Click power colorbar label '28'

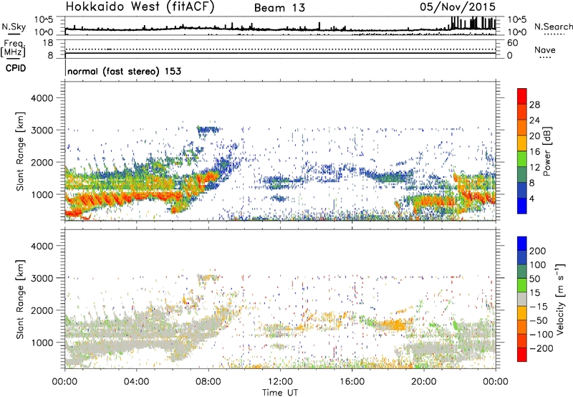coord(534,105)
